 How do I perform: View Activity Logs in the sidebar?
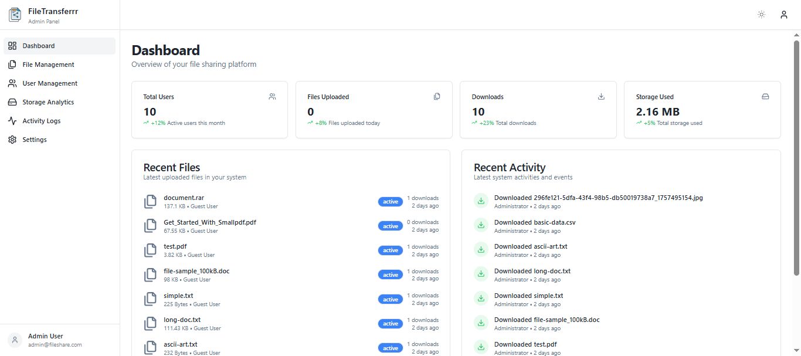click(41, 121)
